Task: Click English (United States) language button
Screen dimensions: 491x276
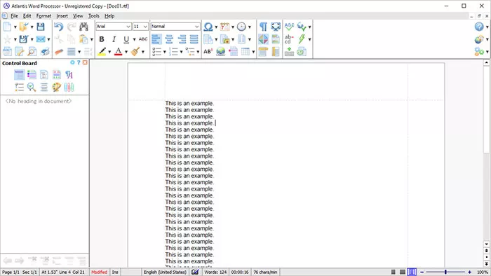Action: point(165,272)
